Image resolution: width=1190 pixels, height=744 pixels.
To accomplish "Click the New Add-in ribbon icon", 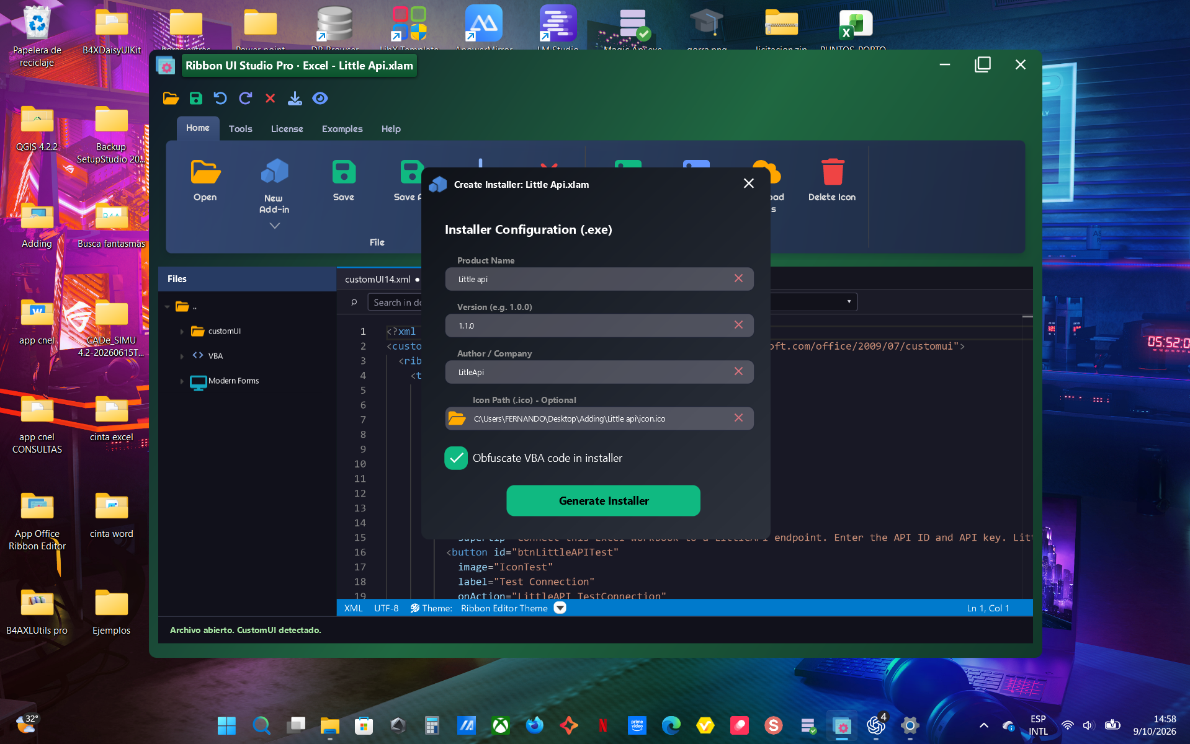I will [274, 171].
